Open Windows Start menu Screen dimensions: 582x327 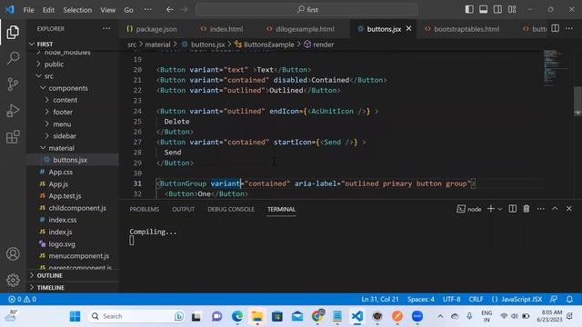click(75, 316)
